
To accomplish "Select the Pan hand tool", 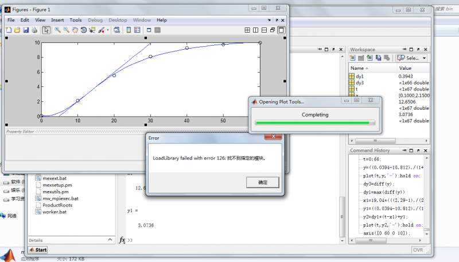I will 75,30.
